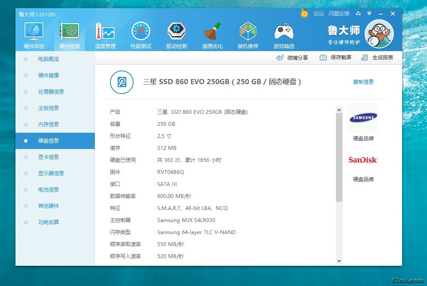Click the 保存截屏 camera screenshot button

pos(335,58)
